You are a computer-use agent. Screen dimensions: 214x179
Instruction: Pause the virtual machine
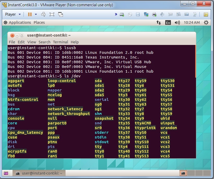pyautogui.click(x=30, y=14)
